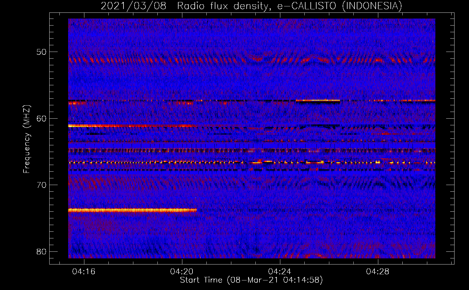Click the bright streak near 57 MHz after 04:24
This screenshot has height=290, width=469.
tap(318, 100)
